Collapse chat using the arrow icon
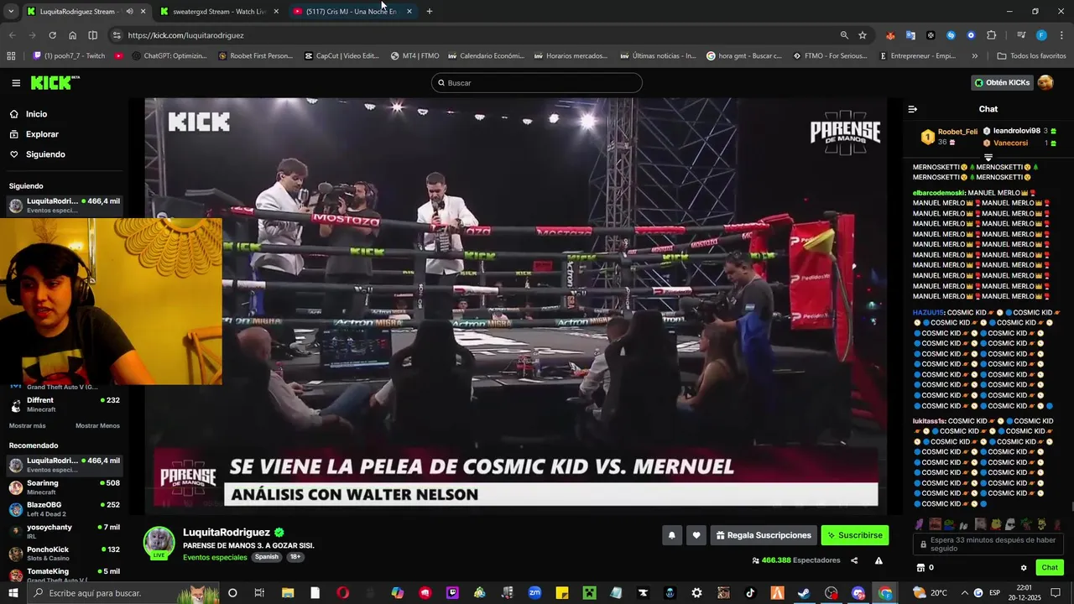Viewport: 1074px width, 604px height. coord(913,109)
